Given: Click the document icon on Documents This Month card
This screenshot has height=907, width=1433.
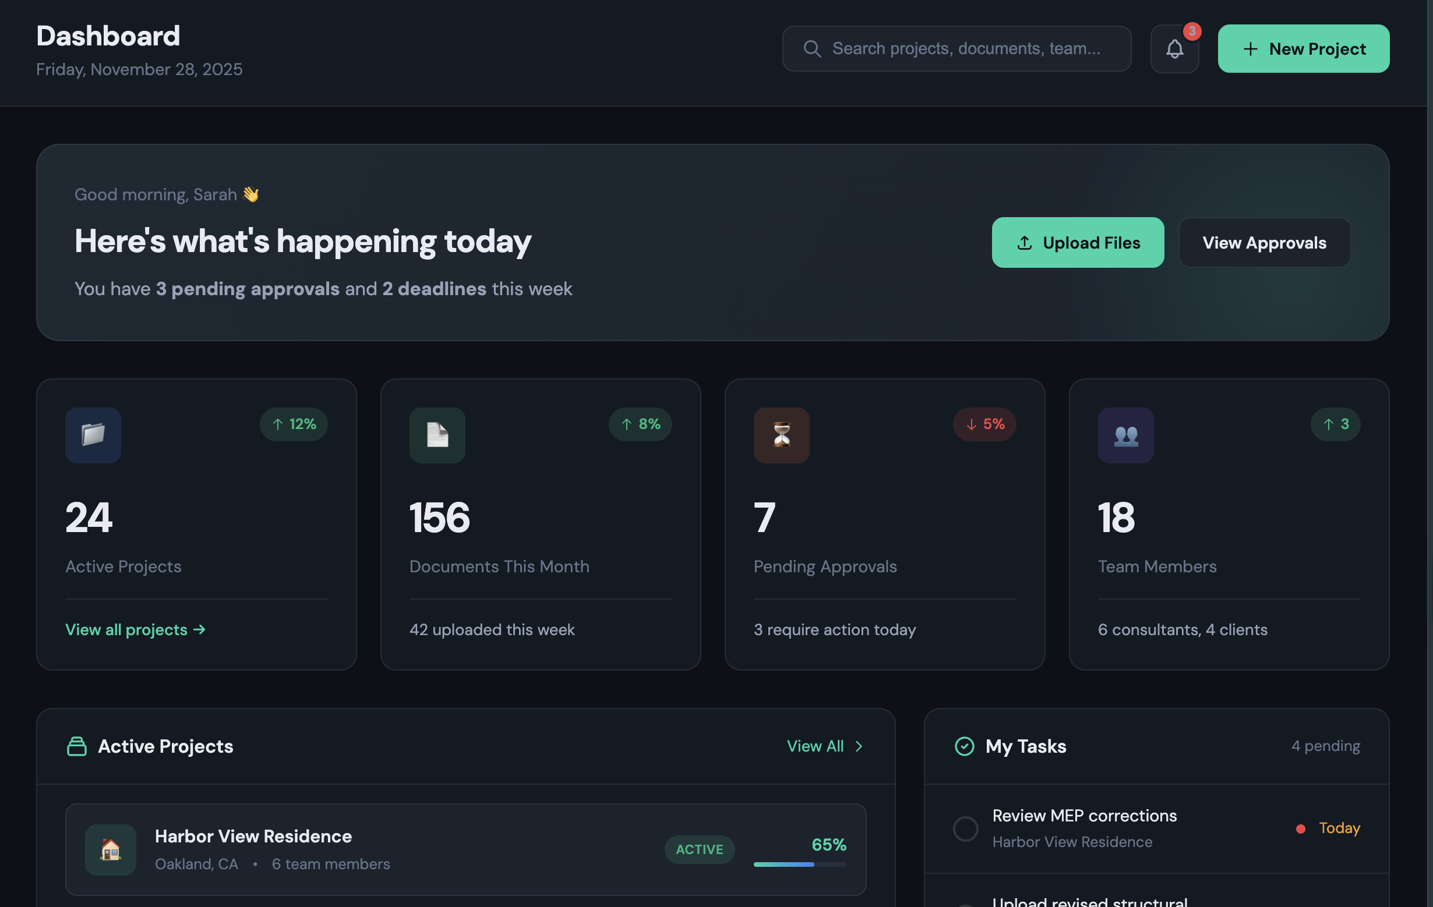Looking at the screenshot, I should pyautogui.click(x=437, y=435).
